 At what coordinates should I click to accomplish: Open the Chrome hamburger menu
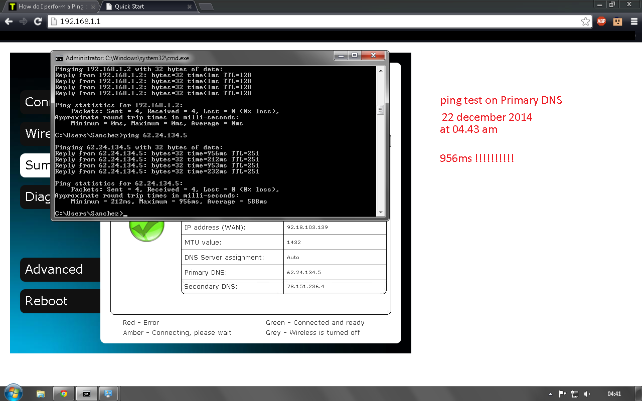(x=633, y=22)
